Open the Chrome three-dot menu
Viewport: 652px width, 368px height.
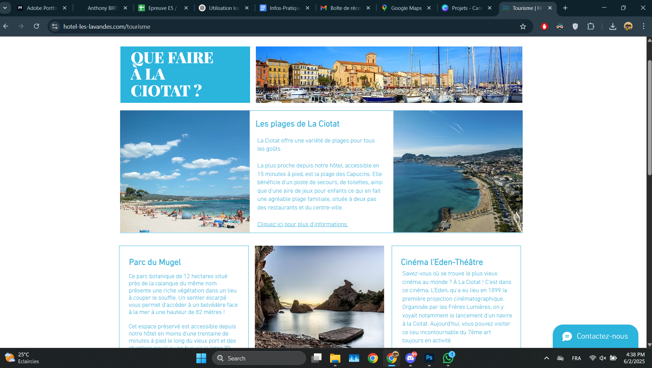coord(643,26)
